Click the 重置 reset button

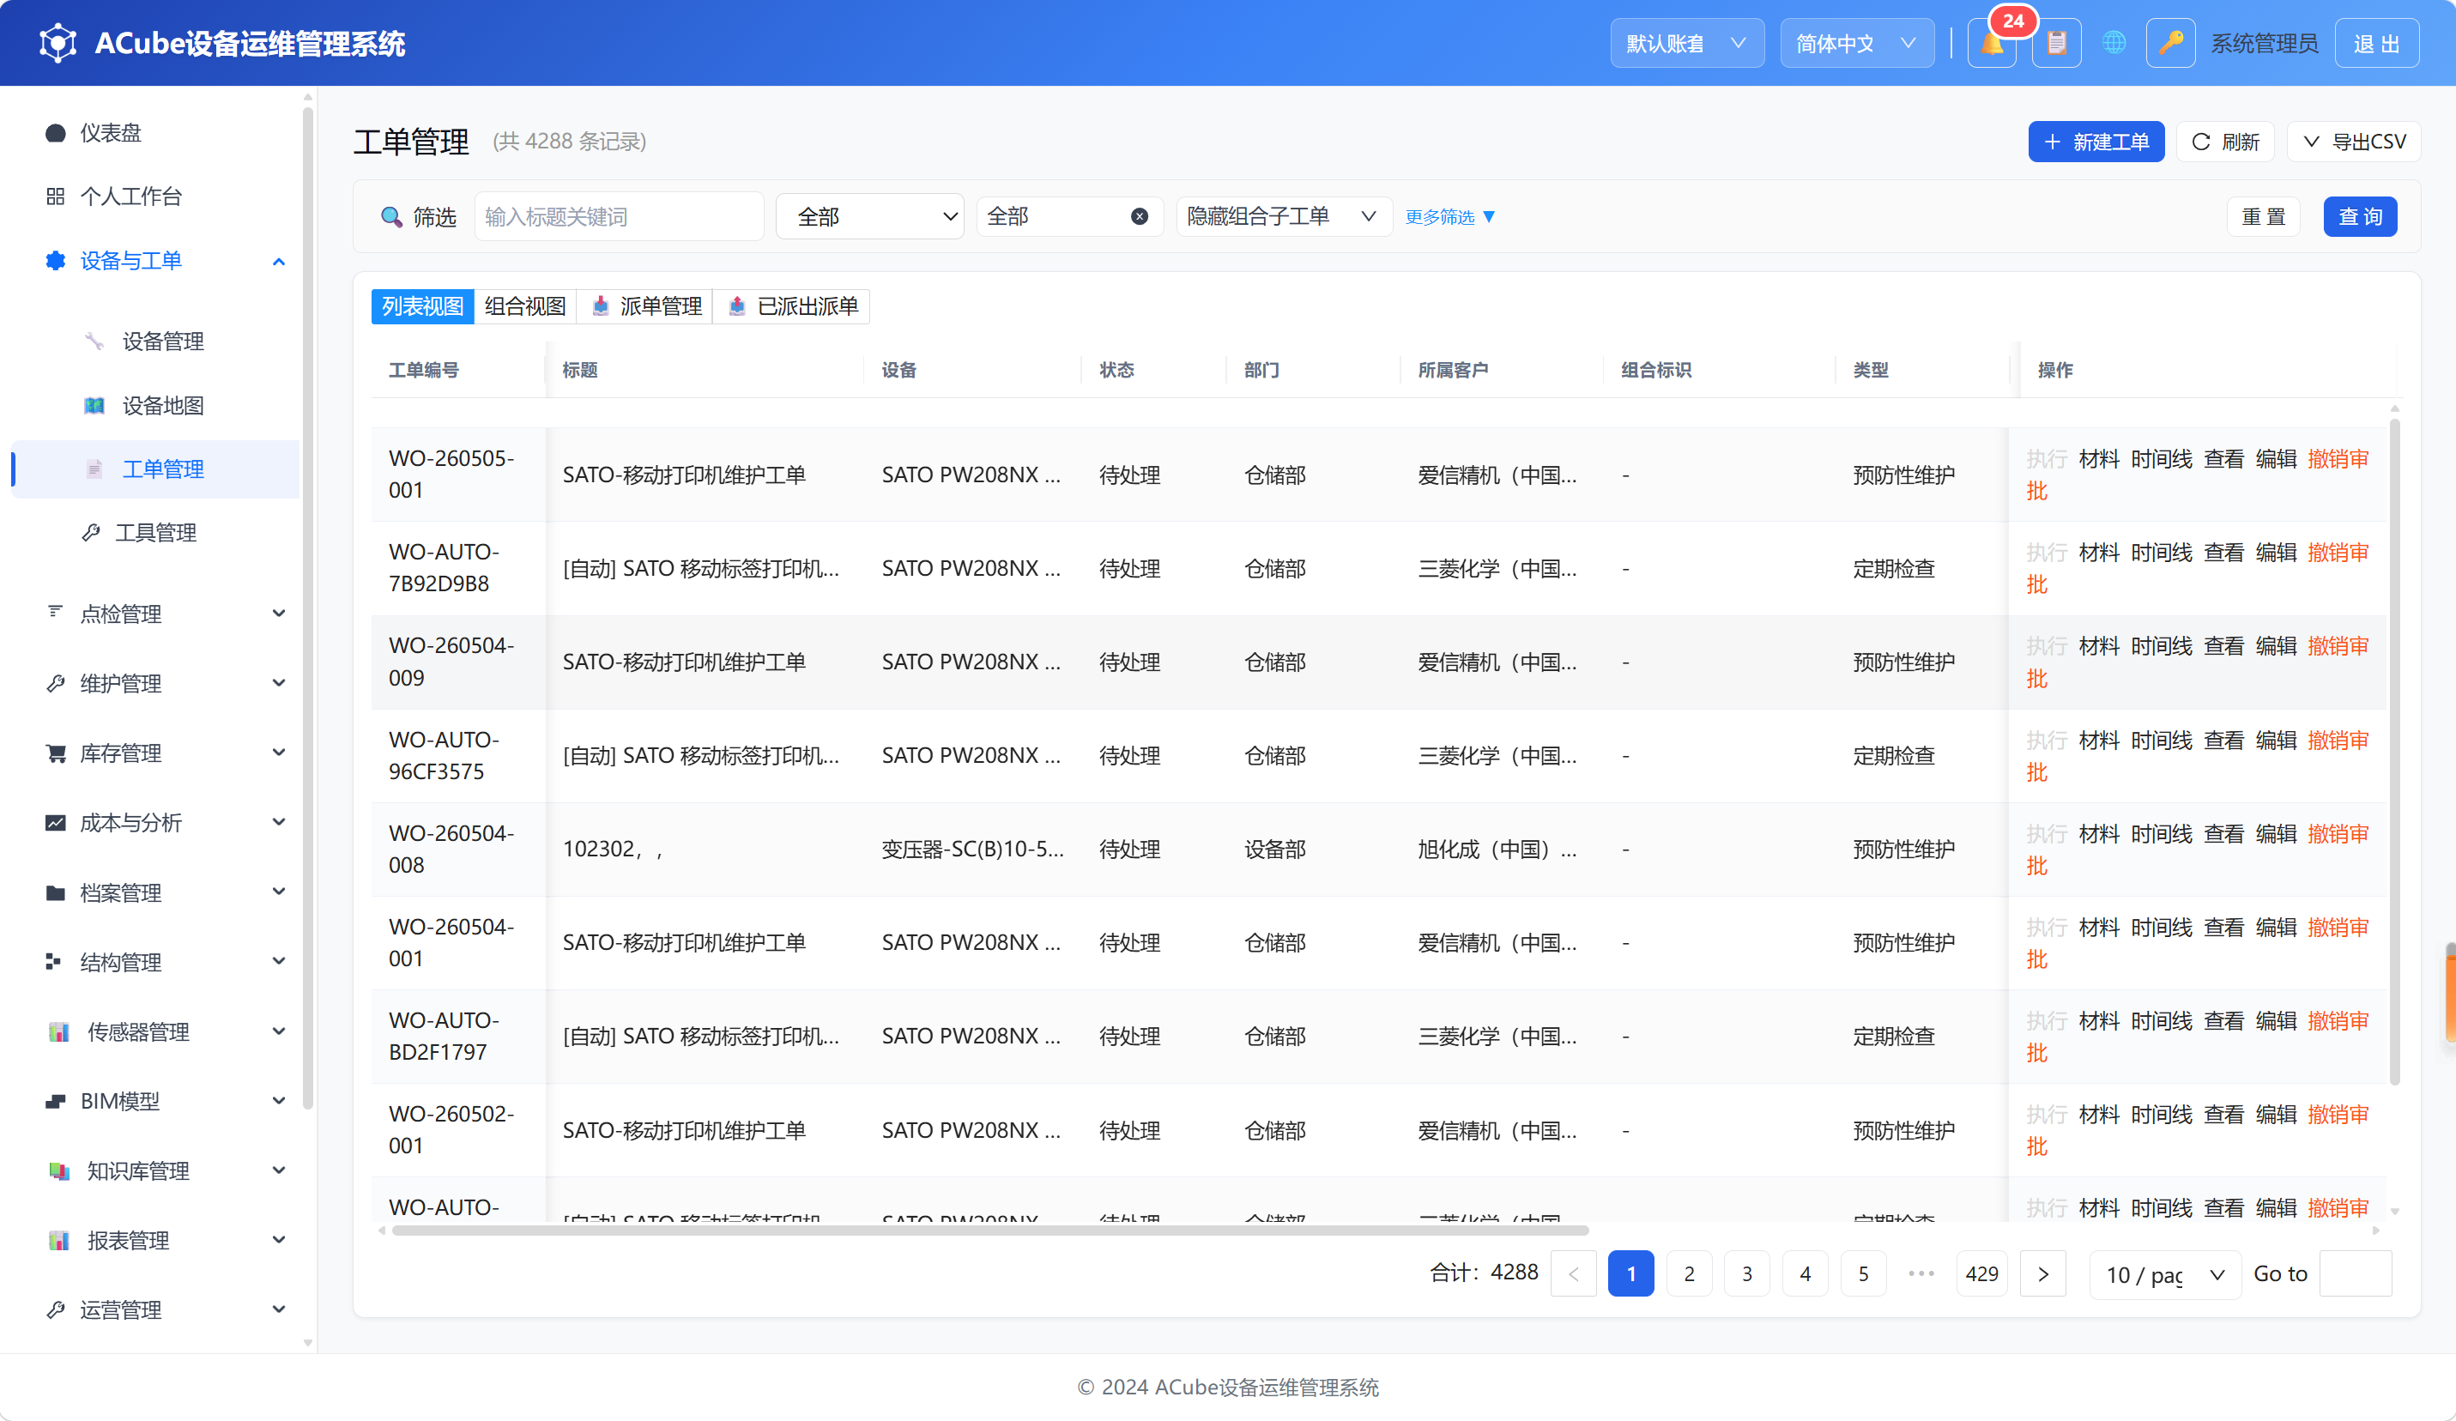pos(2263,216)
